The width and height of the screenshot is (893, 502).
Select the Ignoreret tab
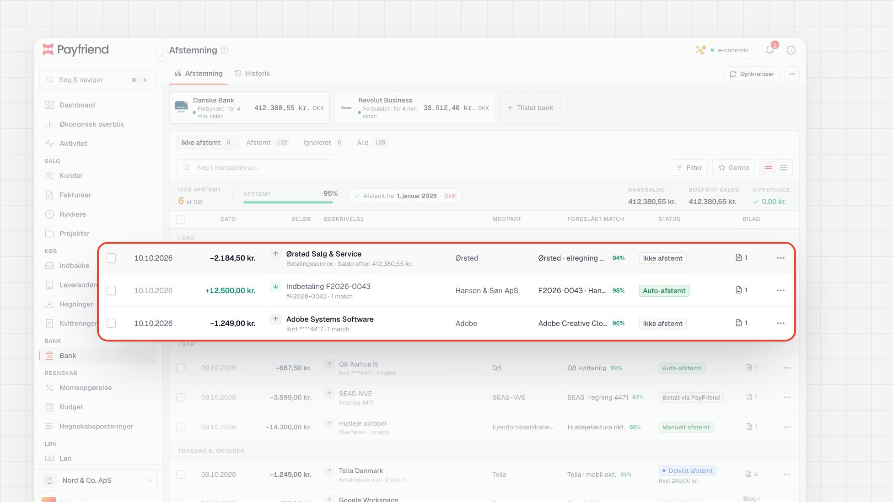click(323, 143)
